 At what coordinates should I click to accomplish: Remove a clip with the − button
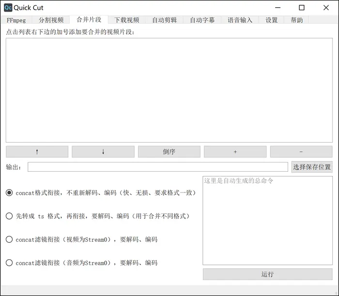(x=301, y=152)
